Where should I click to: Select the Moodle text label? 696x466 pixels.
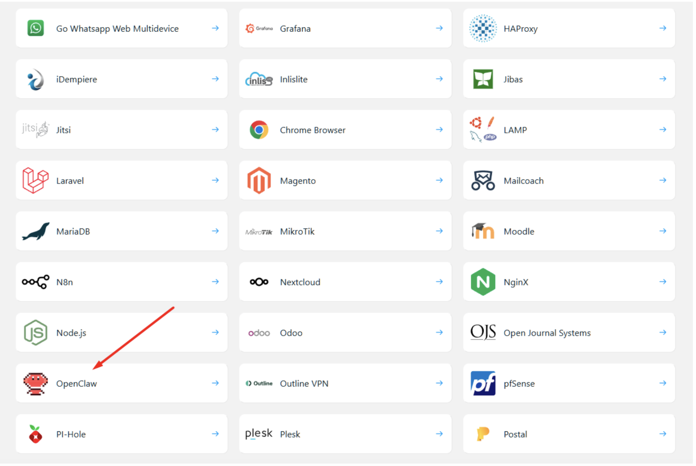coord(519,231)
